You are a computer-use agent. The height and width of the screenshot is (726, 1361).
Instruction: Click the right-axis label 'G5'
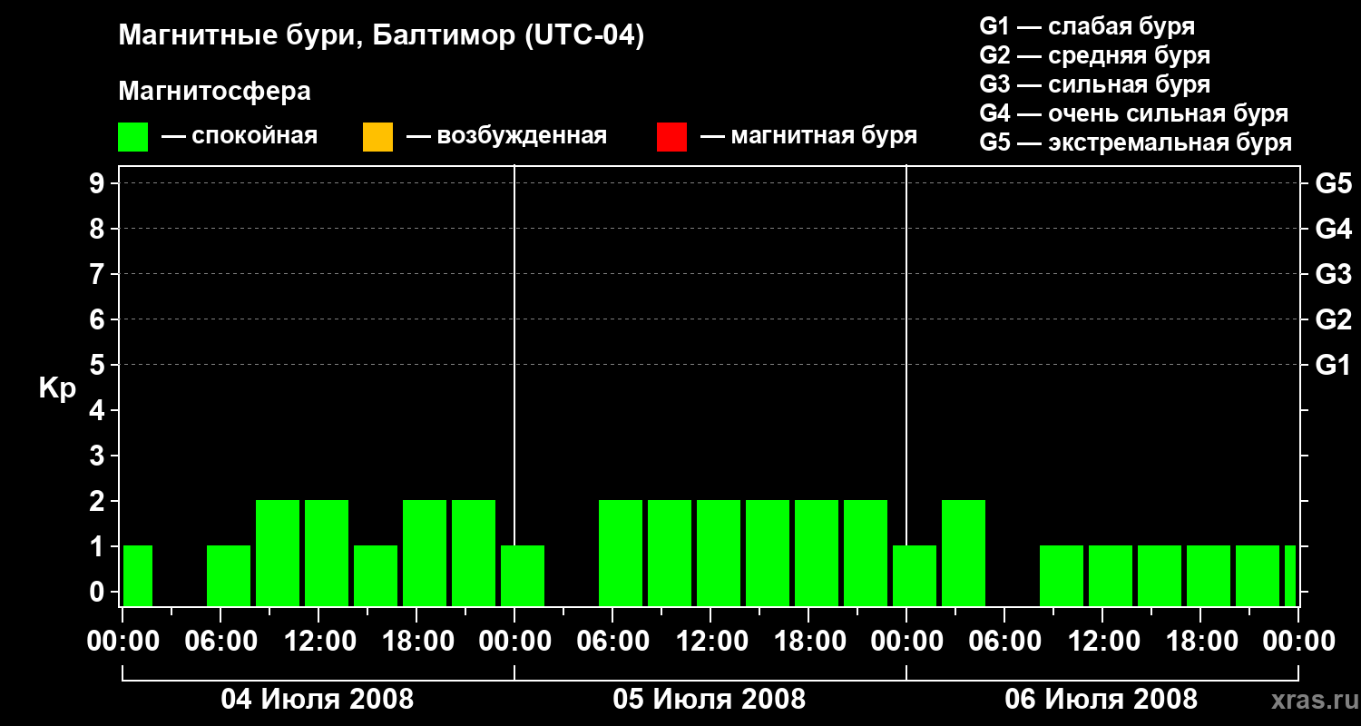coord(1333,183)
